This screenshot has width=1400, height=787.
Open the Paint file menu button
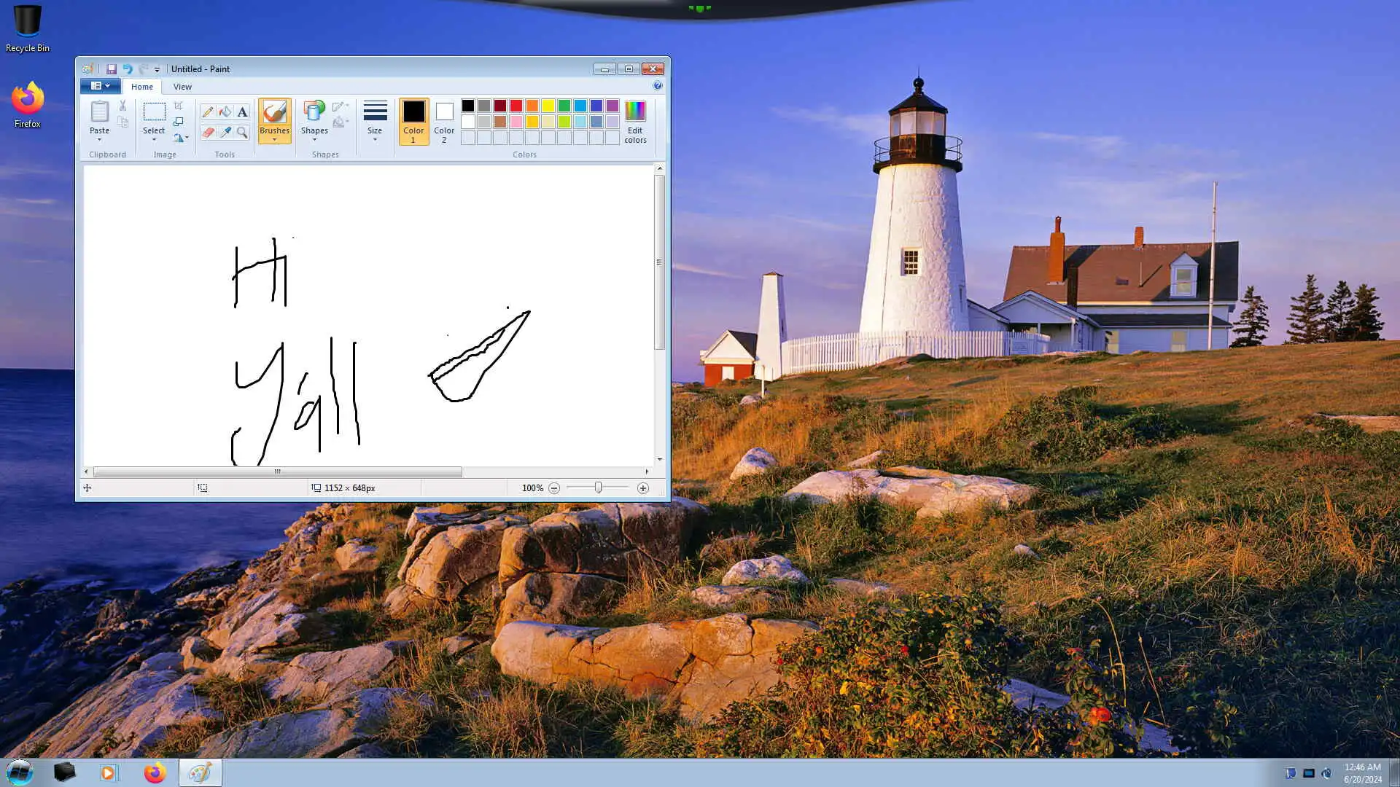(x=100, y=86)
